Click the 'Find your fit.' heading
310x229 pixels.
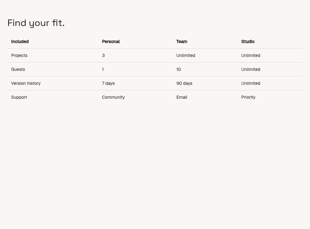click(x=36, y=23)
